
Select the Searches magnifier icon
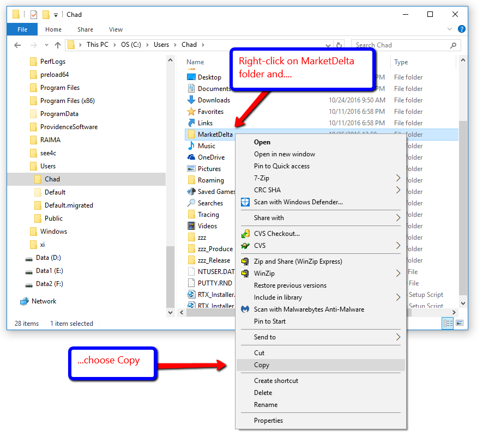point(191,203)
